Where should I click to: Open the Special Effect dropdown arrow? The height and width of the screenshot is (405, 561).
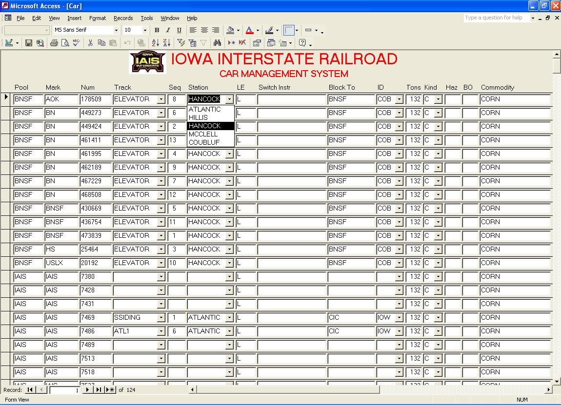(x=297, y=30)
